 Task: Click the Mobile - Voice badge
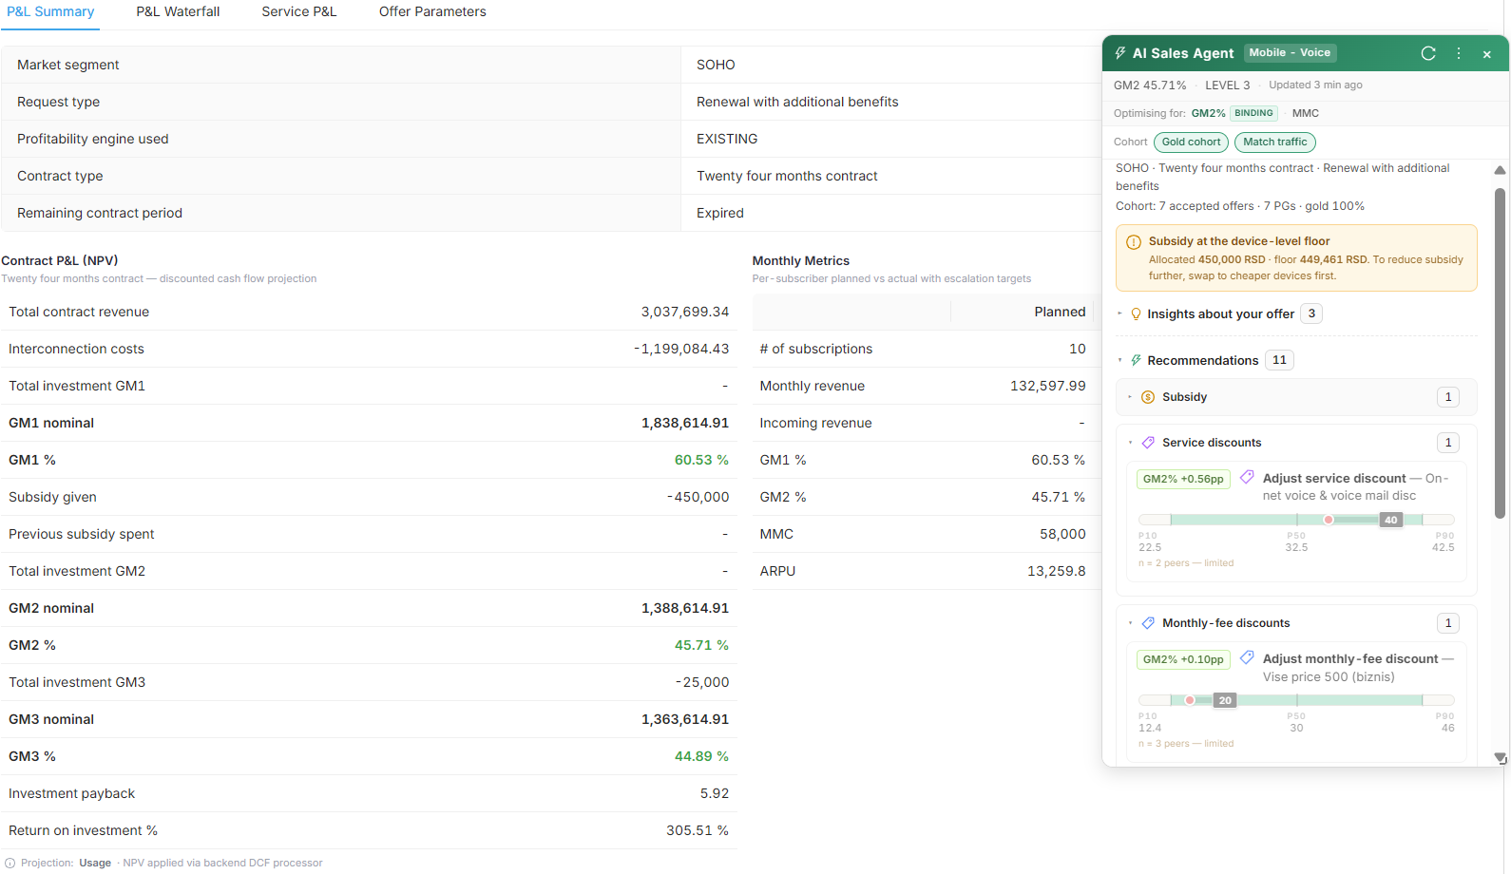(x=1290, y=53)
